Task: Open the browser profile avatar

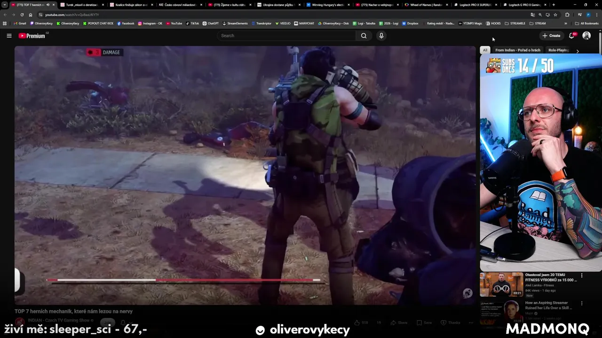Action: pyautogui.click(x=588, y=15)
